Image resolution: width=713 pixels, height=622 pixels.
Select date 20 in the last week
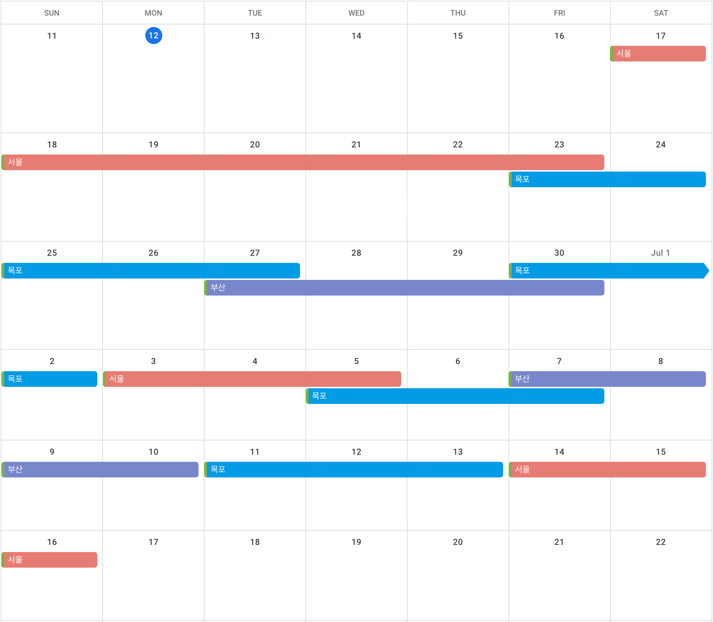pyautogui.click(x=458, y=542)
